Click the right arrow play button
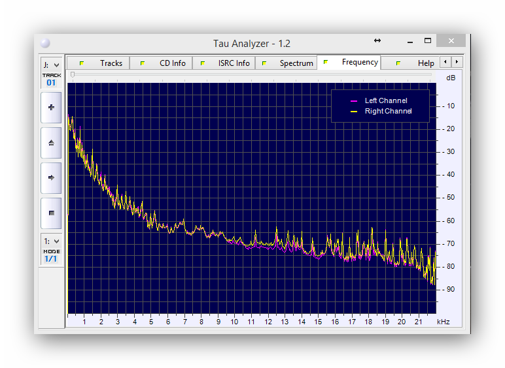 tap(51, 177)
